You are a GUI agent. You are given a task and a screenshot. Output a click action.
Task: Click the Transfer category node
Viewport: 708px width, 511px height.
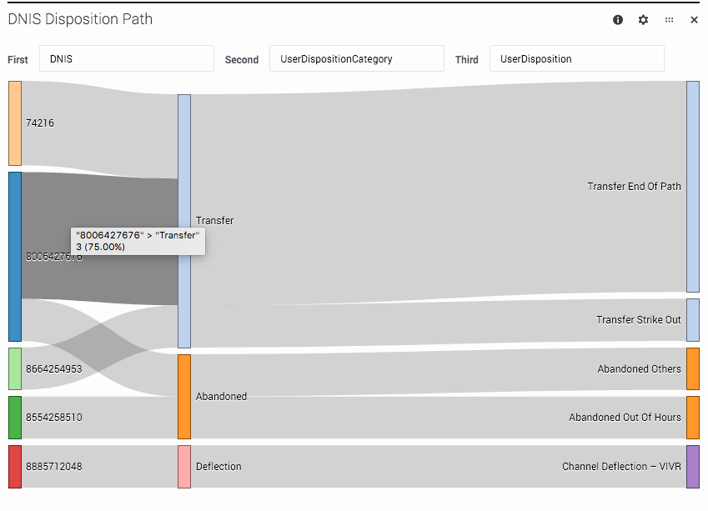click(183, 220)
